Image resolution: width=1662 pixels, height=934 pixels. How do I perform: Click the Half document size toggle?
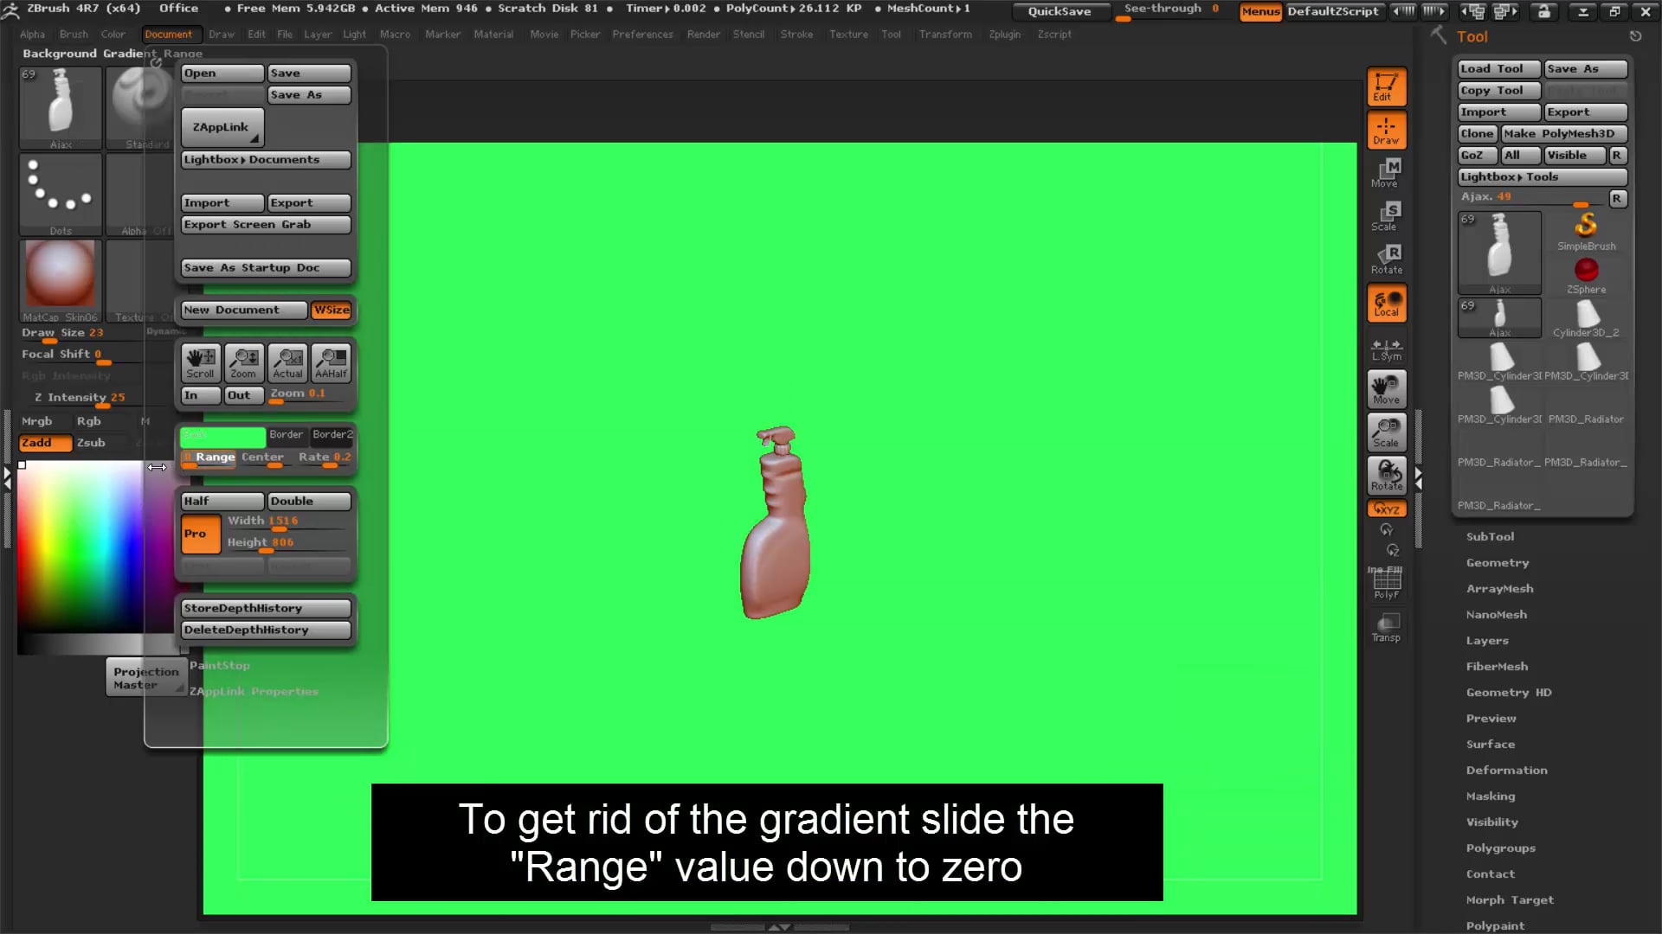(221, 501)
